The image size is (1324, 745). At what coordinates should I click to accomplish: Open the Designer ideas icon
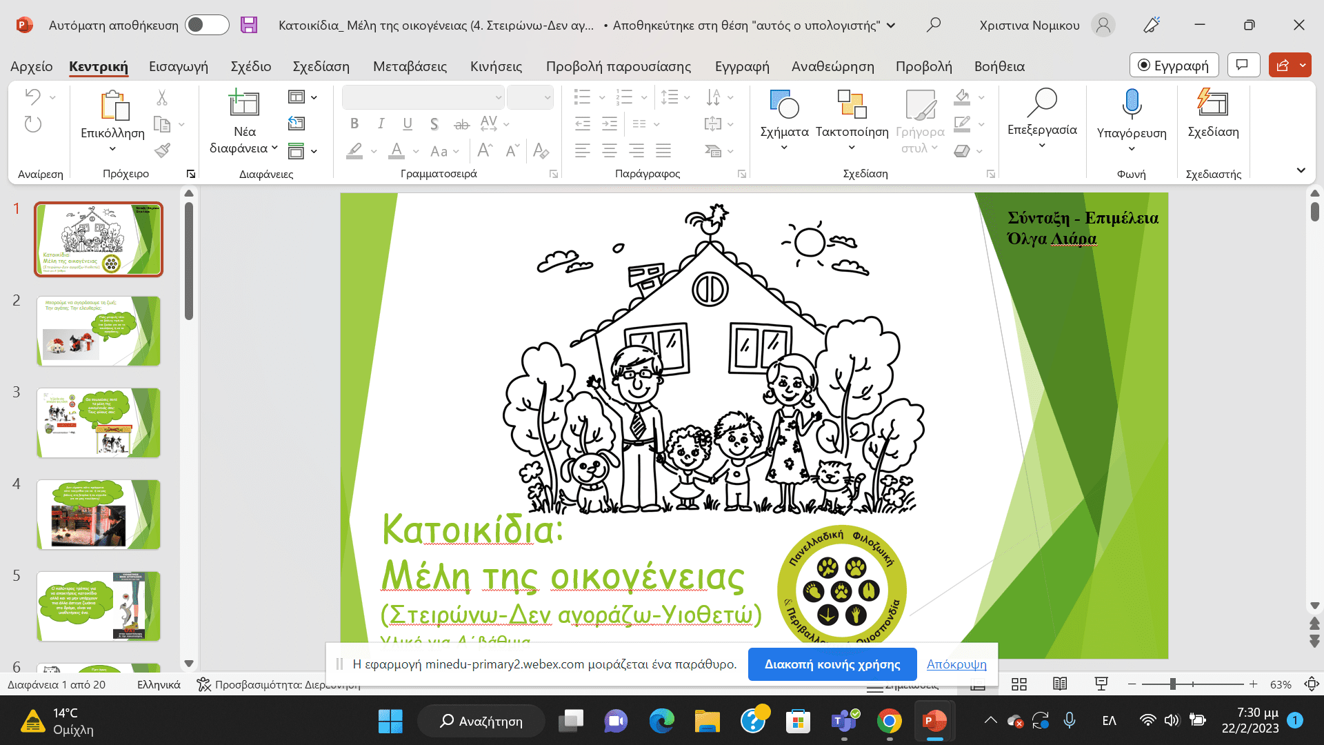pos(1213,102)
